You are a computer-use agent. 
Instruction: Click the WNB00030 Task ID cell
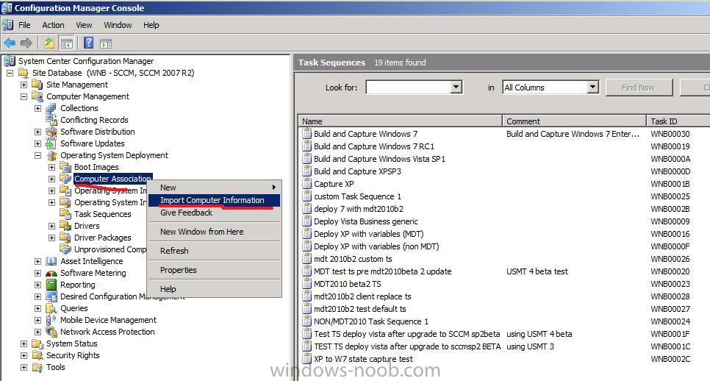(670, 134)
